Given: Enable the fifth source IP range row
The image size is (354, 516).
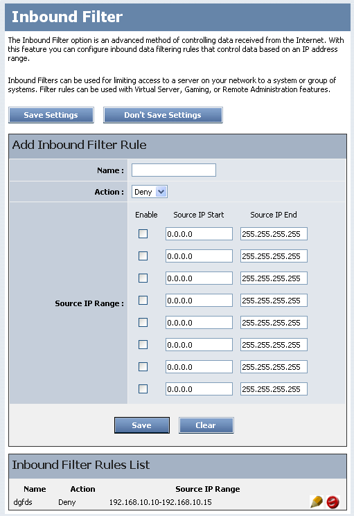Looking at the screenshot, I should (x=143, y=322).
